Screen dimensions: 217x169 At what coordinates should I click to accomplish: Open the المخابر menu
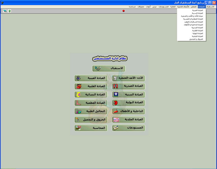(194, 7)
